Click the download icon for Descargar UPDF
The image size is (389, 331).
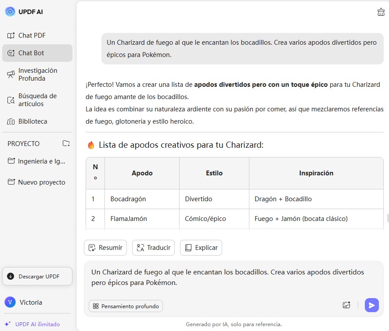[x=11, y=276]
